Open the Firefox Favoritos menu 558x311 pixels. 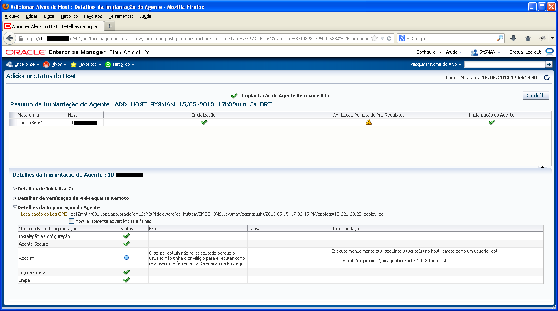[x=93, y=16]
